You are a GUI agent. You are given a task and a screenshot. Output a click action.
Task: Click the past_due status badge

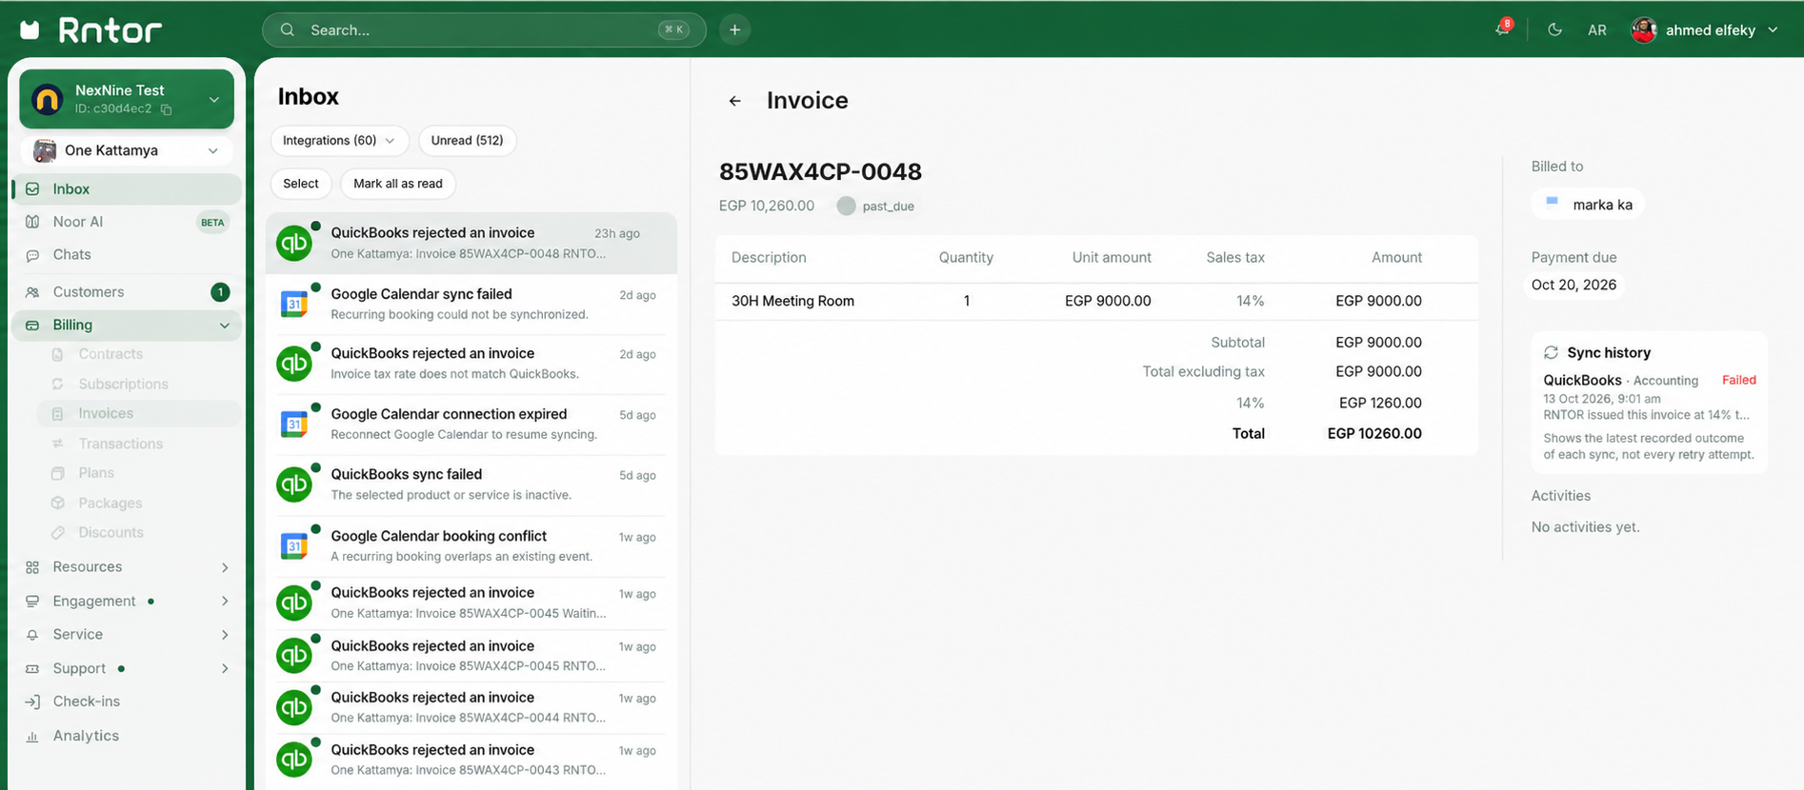[x=876, y=206]
